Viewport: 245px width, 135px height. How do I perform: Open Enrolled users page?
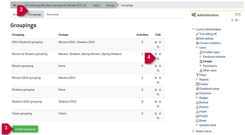tap(211, 52)
